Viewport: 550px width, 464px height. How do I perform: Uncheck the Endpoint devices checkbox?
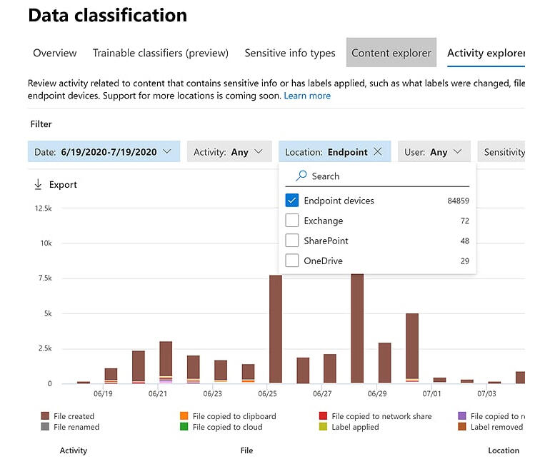[291, 201]
